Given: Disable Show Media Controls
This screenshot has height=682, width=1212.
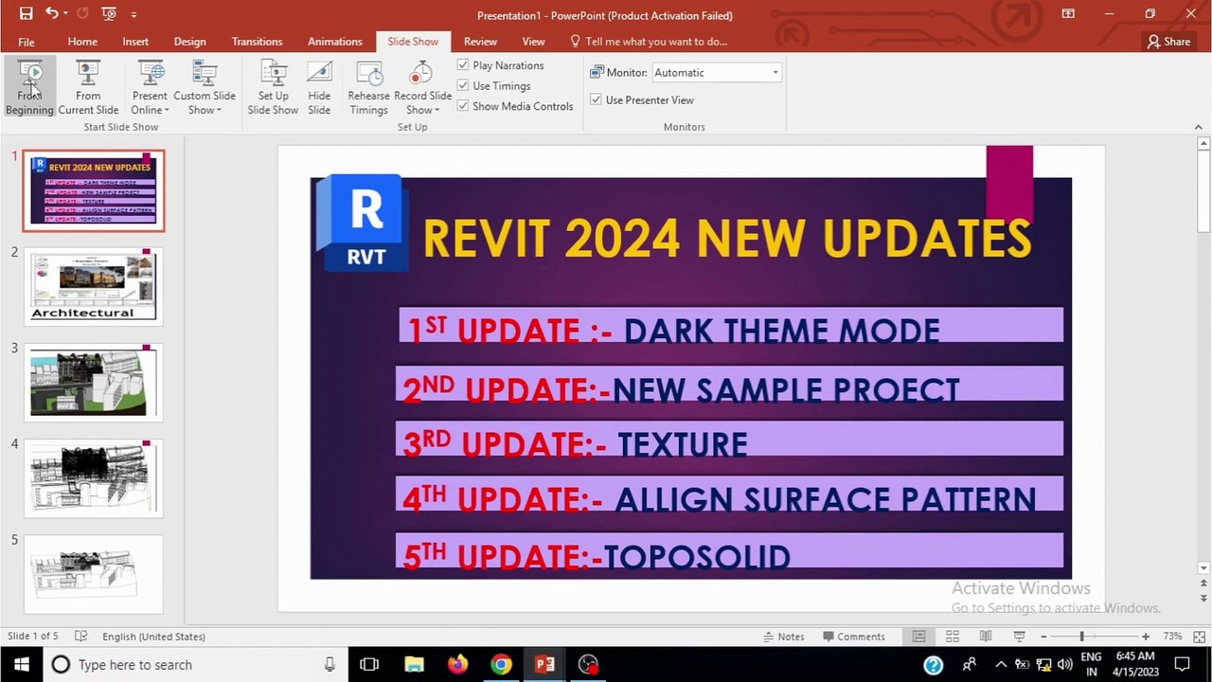Looking at the screenshot, I should tap(463, 106).
